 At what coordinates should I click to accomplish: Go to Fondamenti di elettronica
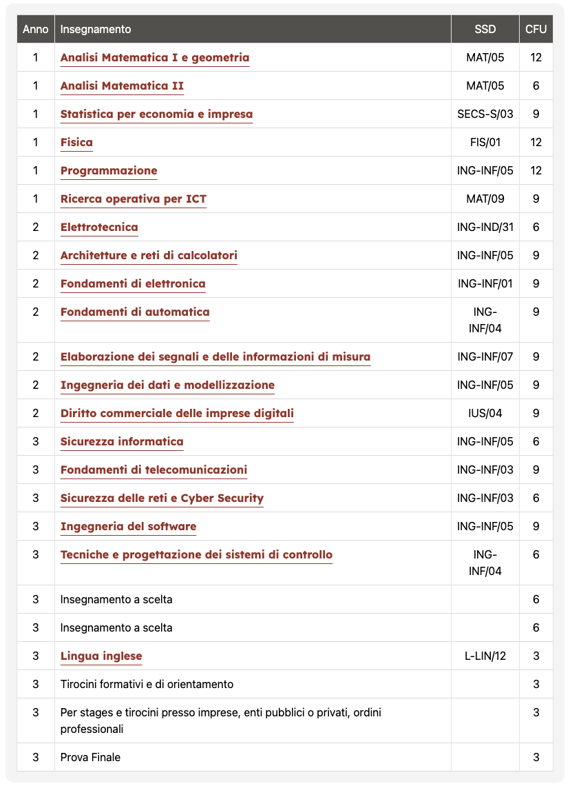(x=133, y=284)
